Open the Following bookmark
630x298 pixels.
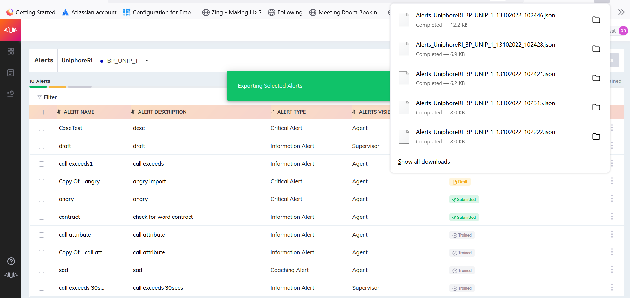coord(285,12)
